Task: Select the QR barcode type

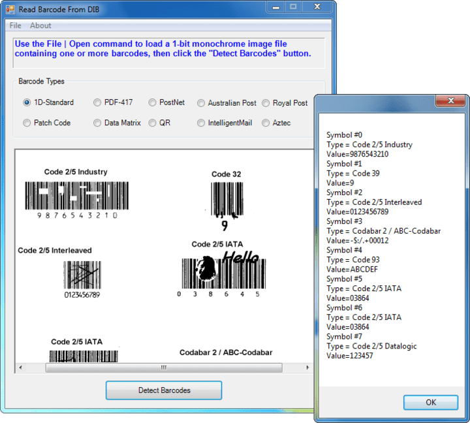Action: pos(159,123)
